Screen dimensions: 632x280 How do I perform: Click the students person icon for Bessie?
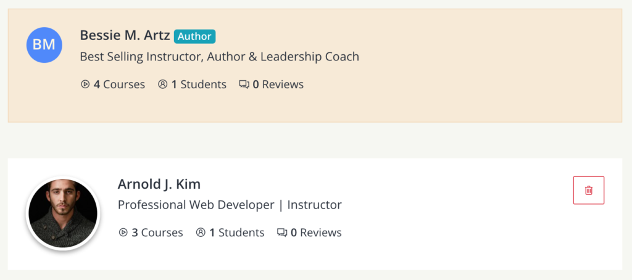point(163,84)
